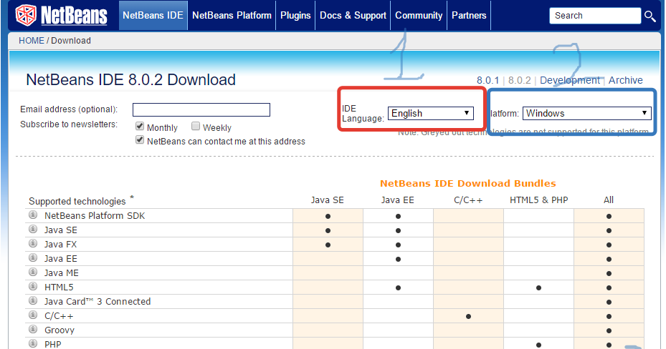Open the NetBeans Platform tab

click(232, 15)
